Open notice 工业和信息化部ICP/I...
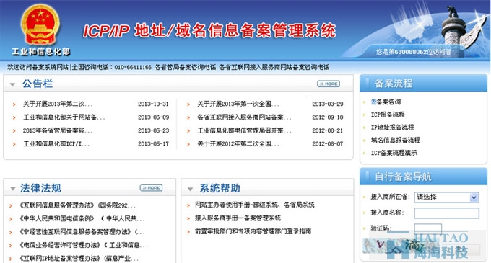The width and height of the screenshot is (491, 263). click(56, 144)
